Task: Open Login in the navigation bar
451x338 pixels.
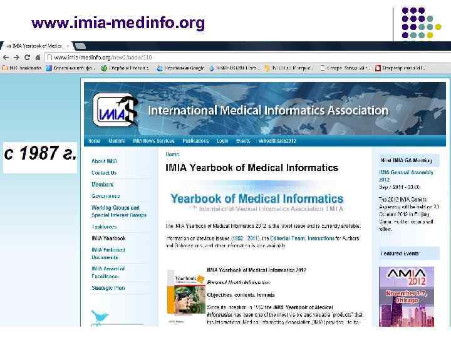Action: [222, 141]
